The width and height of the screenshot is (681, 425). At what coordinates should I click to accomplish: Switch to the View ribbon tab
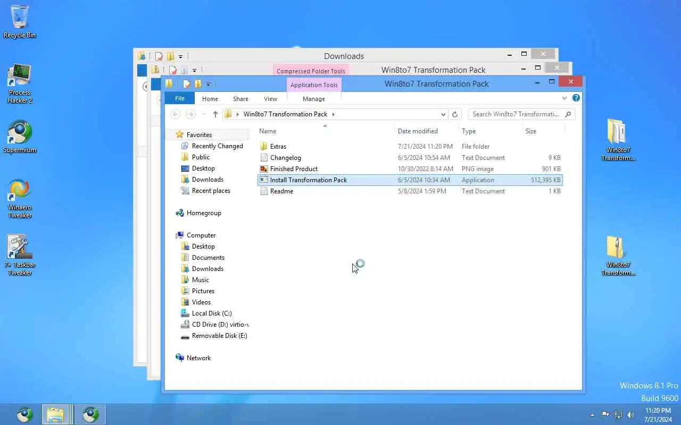point(270,99)
